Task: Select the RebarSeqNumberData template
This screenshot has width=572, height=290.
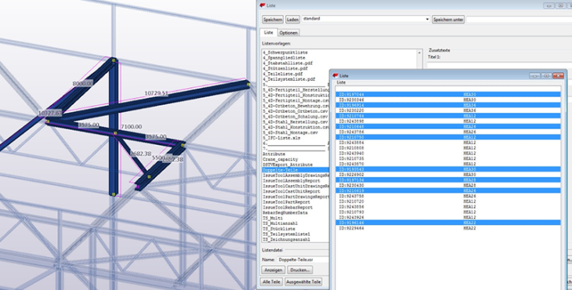Action: coord(285,212)
